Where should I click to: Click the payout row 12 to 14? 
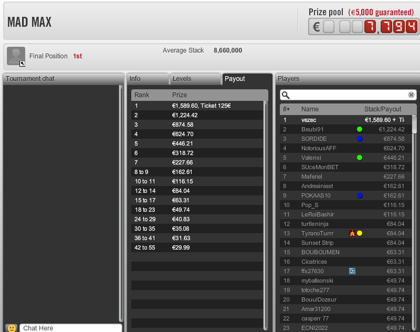click(197, 191)
